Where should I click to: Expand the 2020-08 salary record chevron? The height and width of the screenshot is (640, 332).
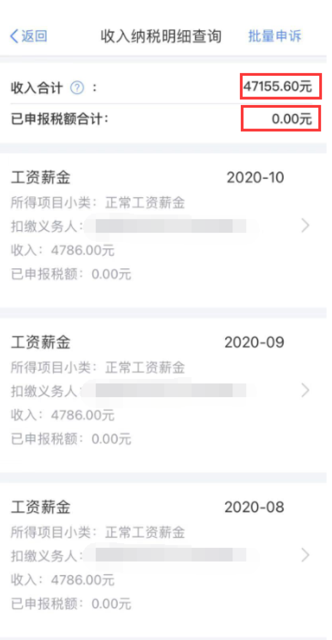pos(305,555)
